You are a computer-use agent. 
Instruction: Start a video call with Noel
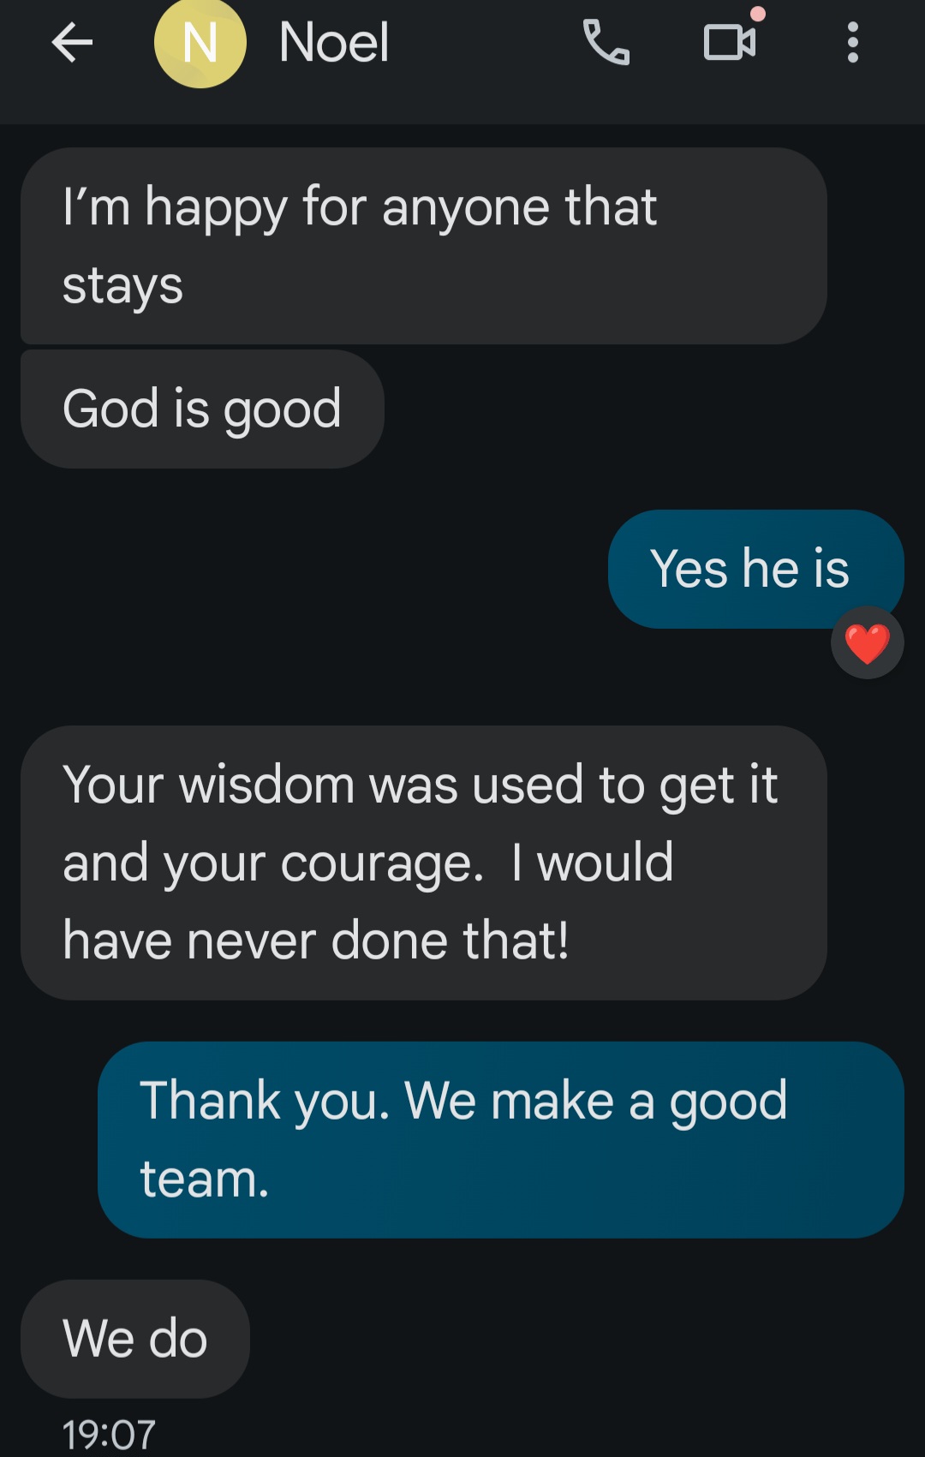coord(730,42)
